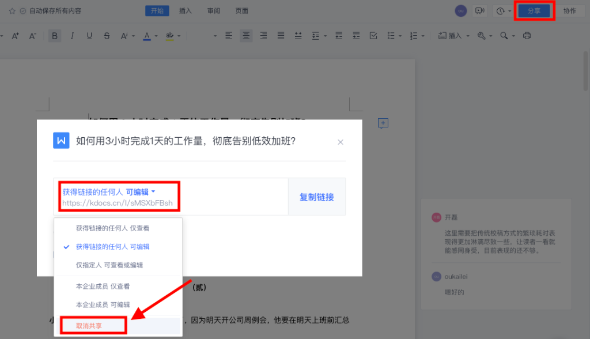Toggle bold formatting

click(x=54, y=35)
